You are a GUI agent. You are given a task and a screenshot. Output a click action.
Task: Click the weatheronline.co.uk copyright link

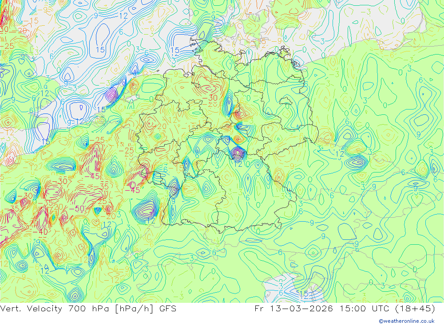[407, 321]
